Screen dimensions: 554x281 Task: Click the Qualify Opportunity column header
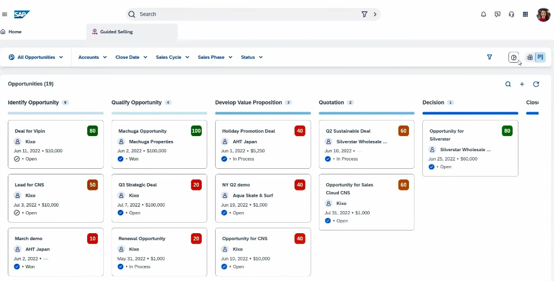coord(136,102)
